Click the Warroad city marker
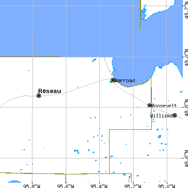The width and height of the screenshot is (188, 188). pyautogui.click(x=113, y=80)
